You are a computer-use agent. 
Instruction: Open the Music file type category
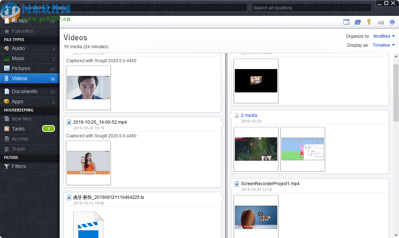click(18, 58)
